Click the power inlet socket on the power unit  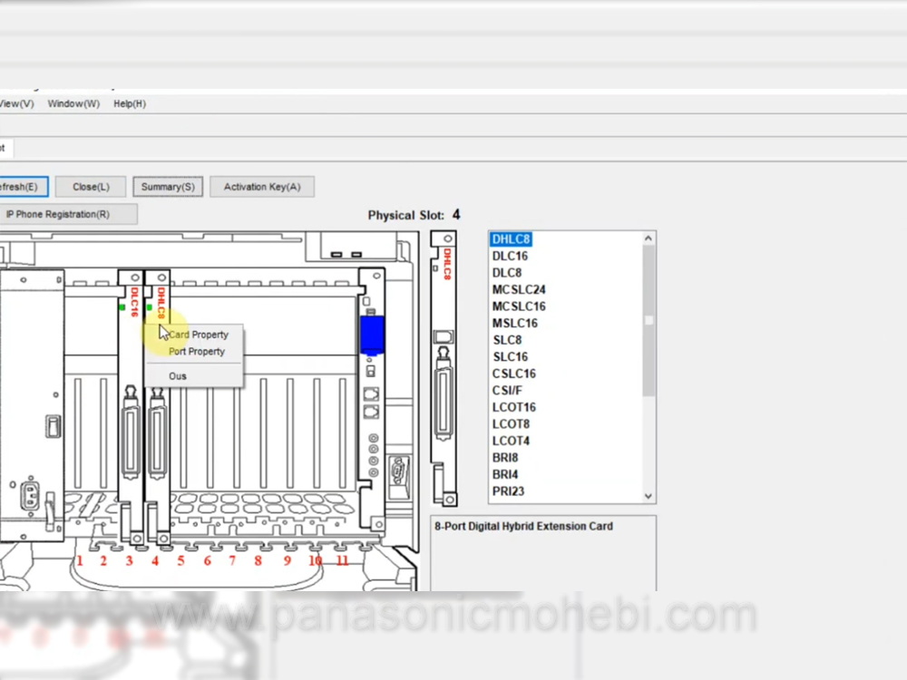(x=28, y=495)
